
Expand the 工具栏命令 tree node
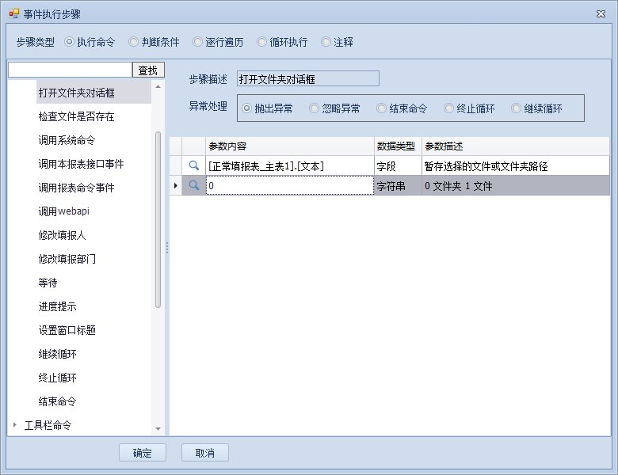point(14,425)
